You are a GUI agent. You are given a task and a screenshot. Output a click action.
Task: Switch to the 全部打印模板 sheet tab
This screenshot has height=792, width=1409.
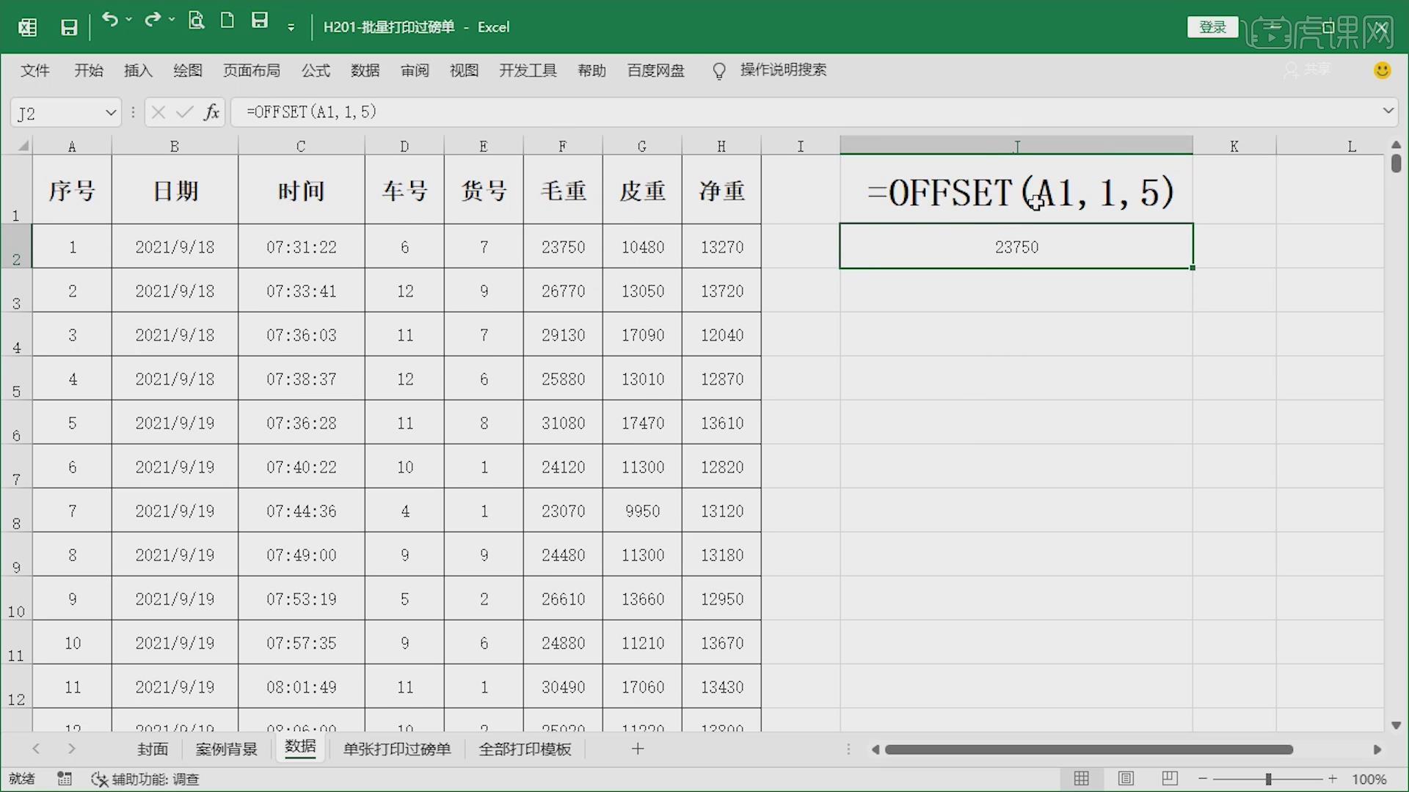(525, 749)
